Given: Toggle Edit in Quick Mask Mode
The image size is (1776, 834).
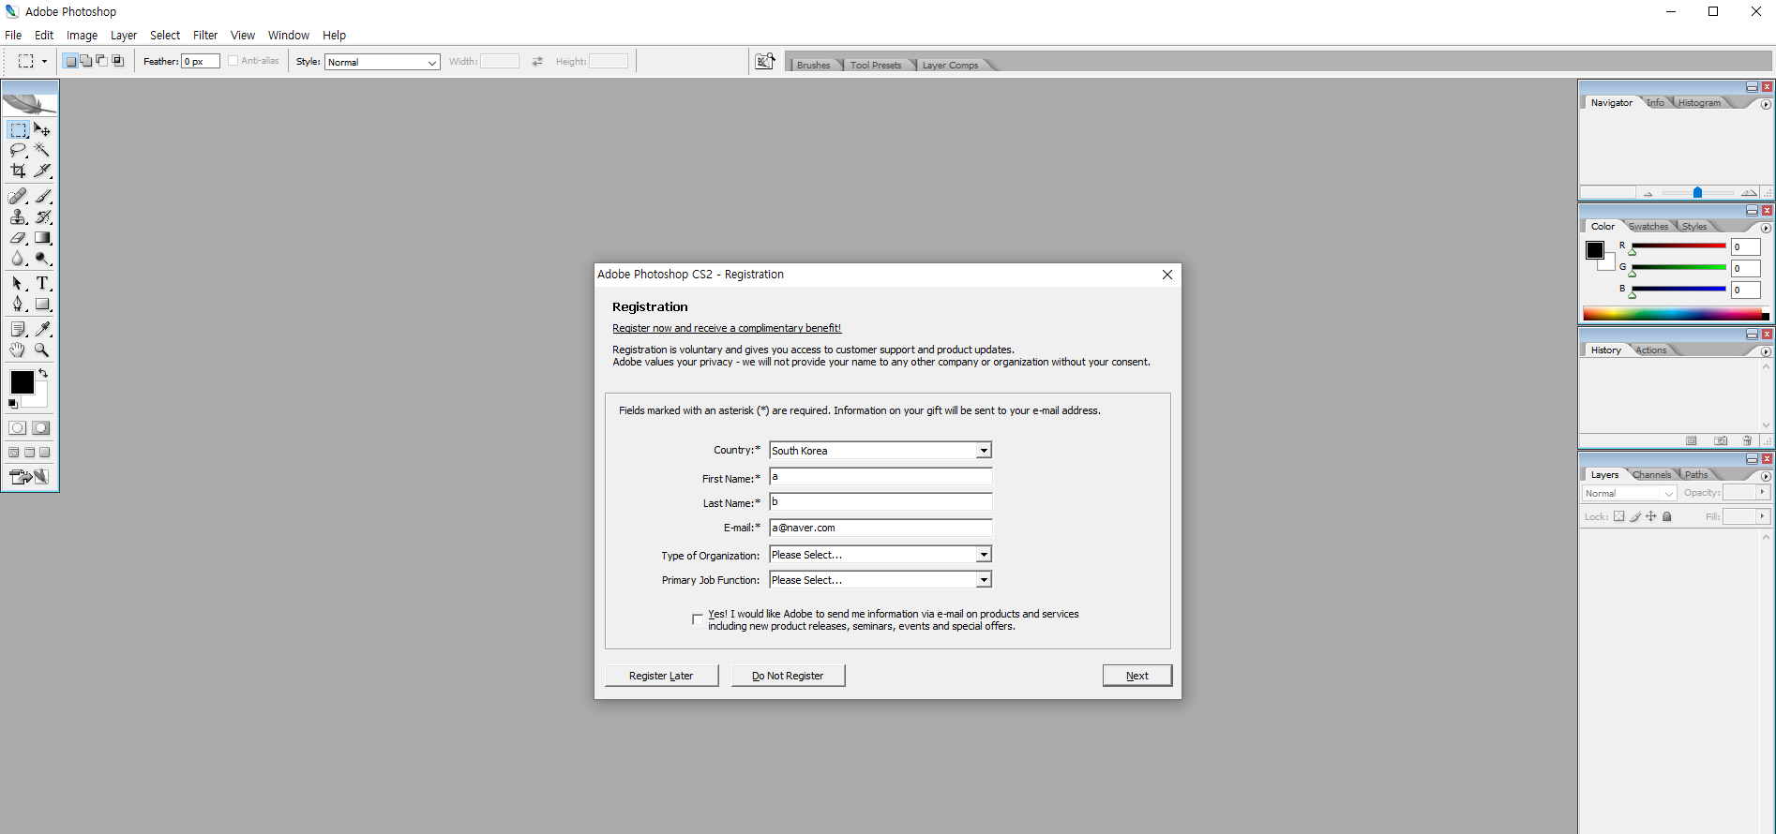Looking at the screenshot, I should 41,428.
